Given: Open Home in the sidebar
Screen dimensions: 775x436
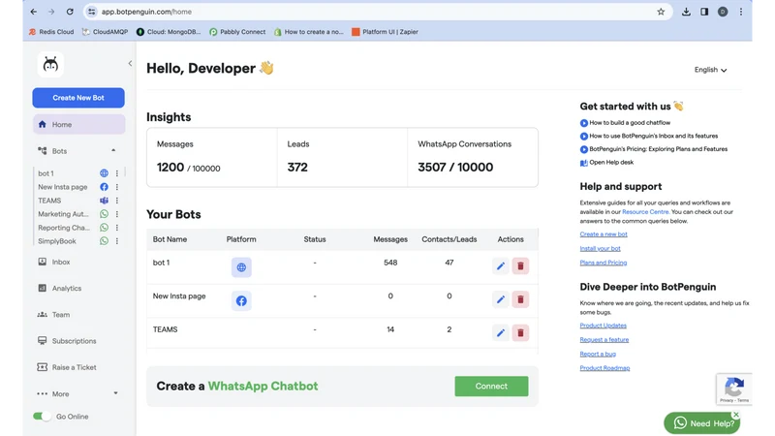Looking at the screenshot, I should [x=78, y=125].
